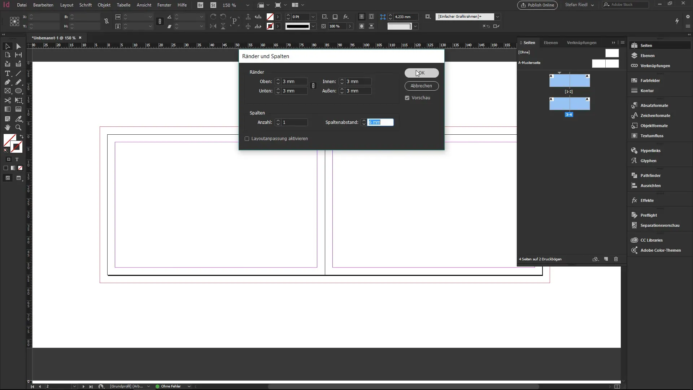Image resolution: width=693 pixels, height=390 pixels.
Task: Enable Layoutanpassung aktivieren checkbox
Action: pyautogui.click(x=247, y=139)
